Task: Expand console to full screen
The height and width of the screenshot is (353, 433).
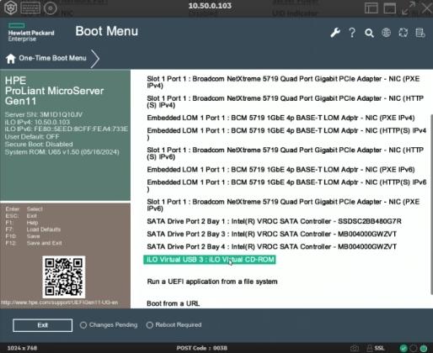Action: pos(408,8)
